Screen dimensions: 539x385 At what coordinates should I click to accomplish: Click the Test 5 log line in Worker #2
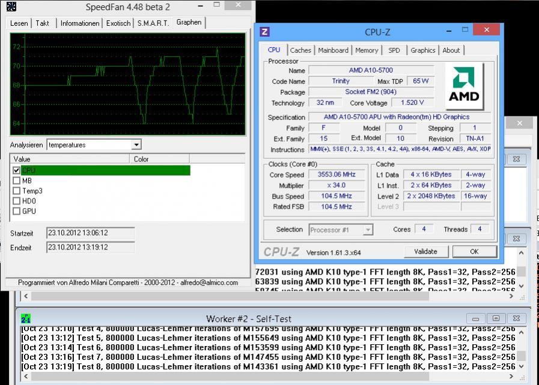(x=268, y=338)
